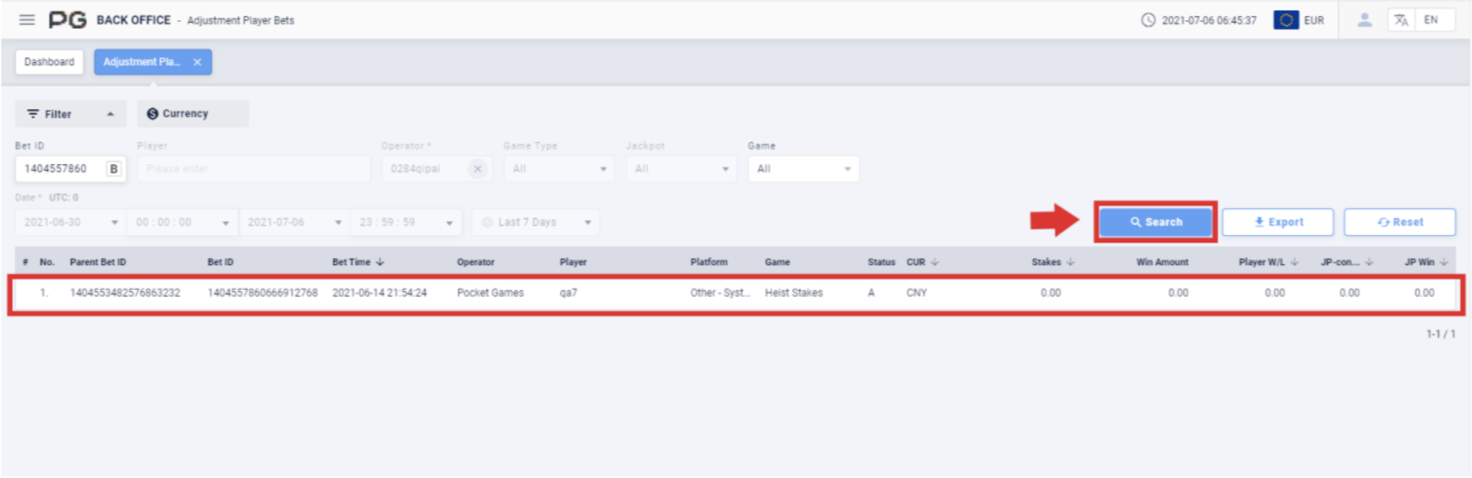Click the Operator column header

(475, 262)
